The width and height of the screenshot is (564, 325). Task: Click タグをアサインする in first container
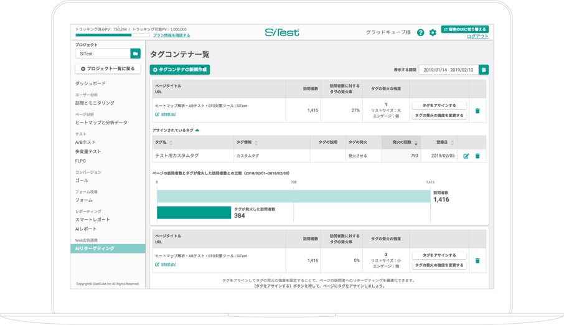click(439, 105)
